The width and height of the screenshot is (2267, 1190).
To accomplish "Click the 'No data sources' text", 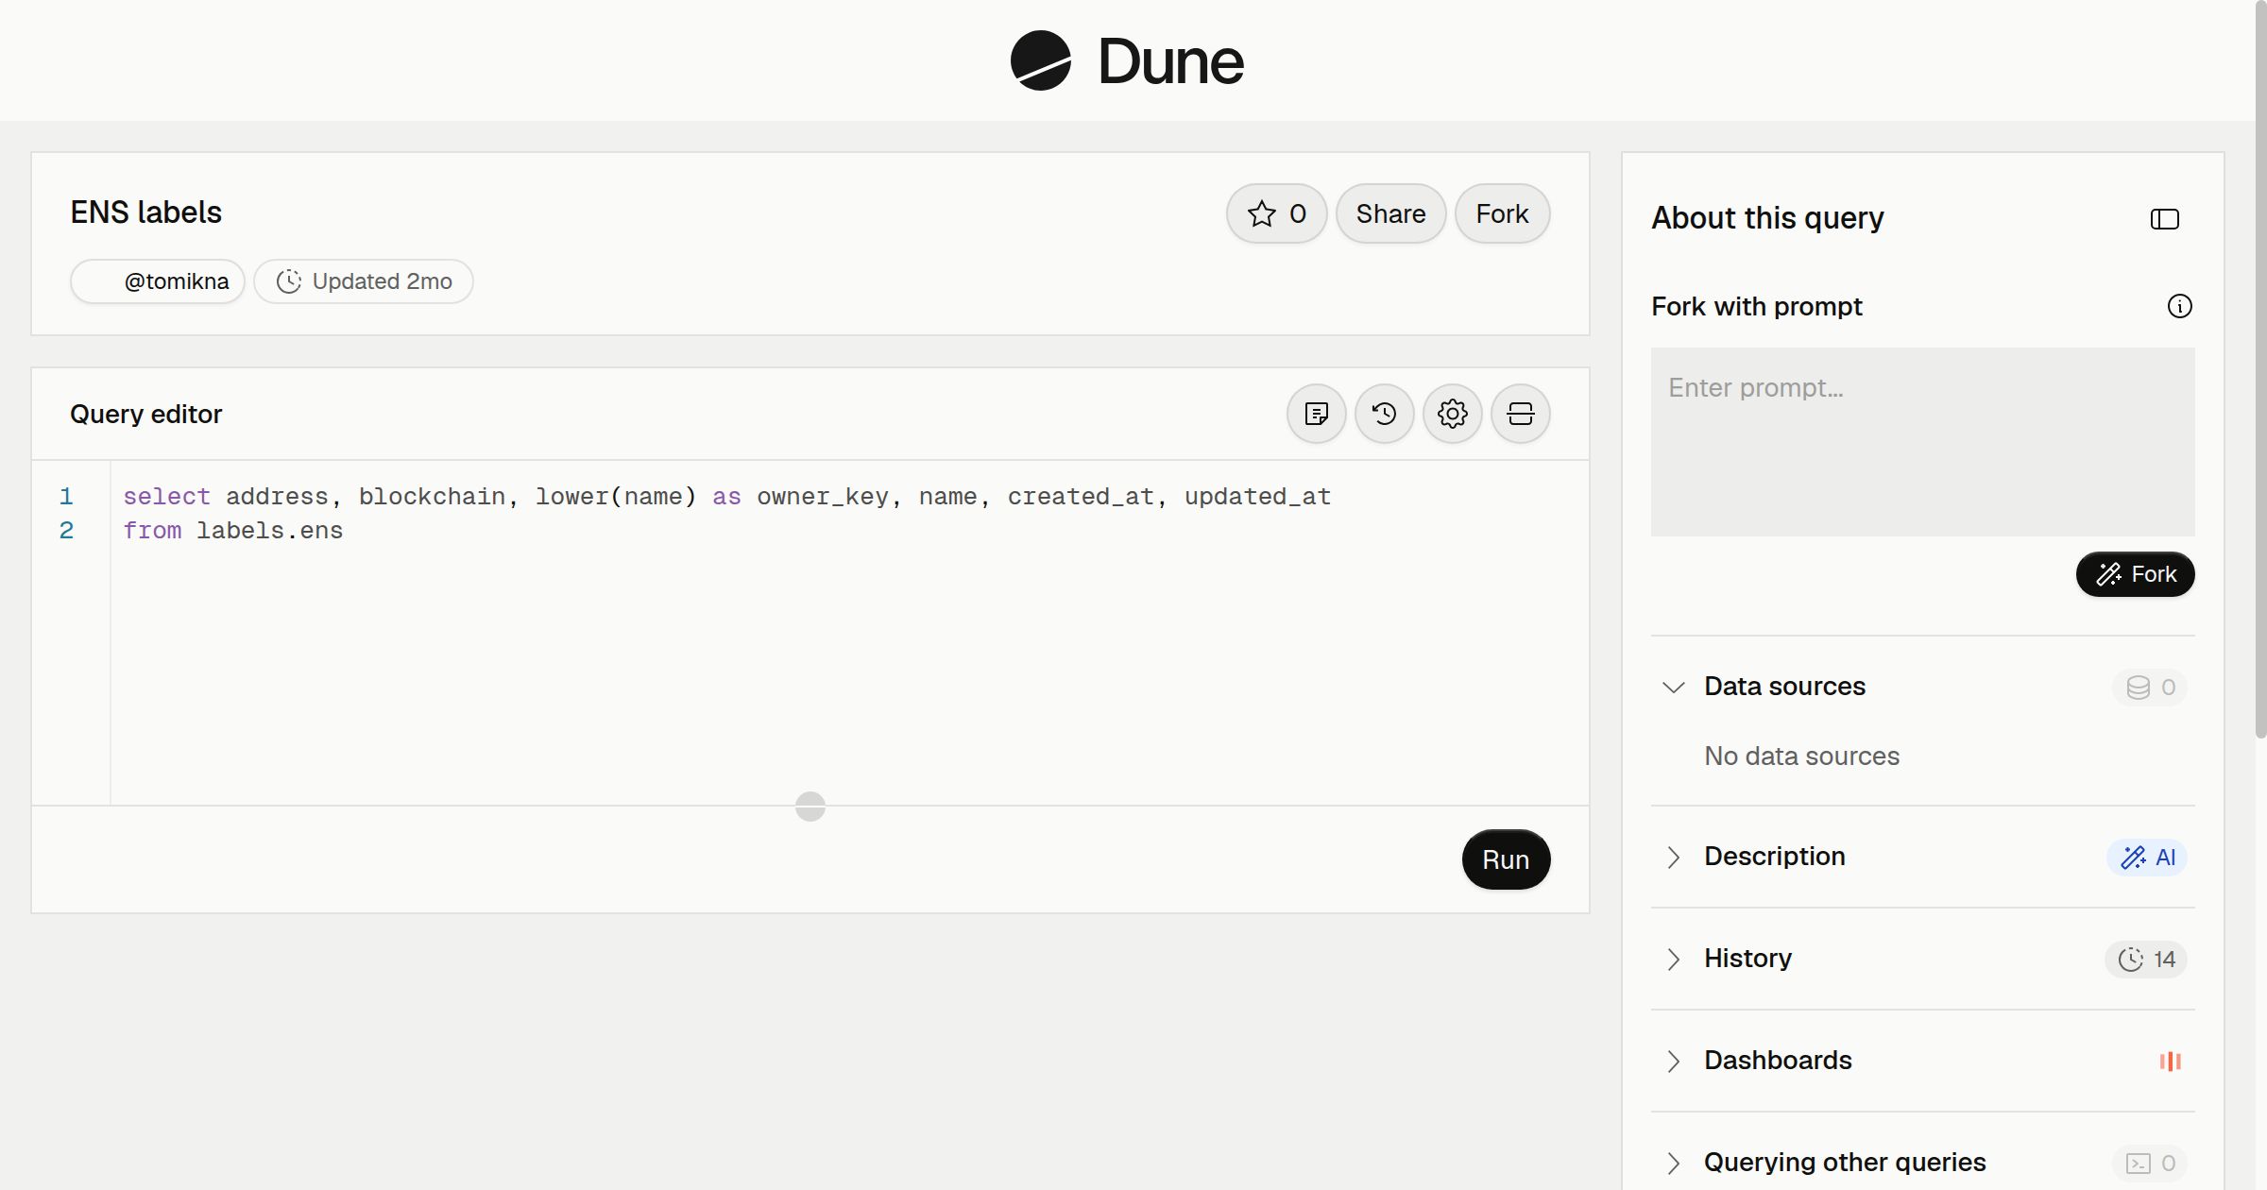I will [x=1801, y=756].
